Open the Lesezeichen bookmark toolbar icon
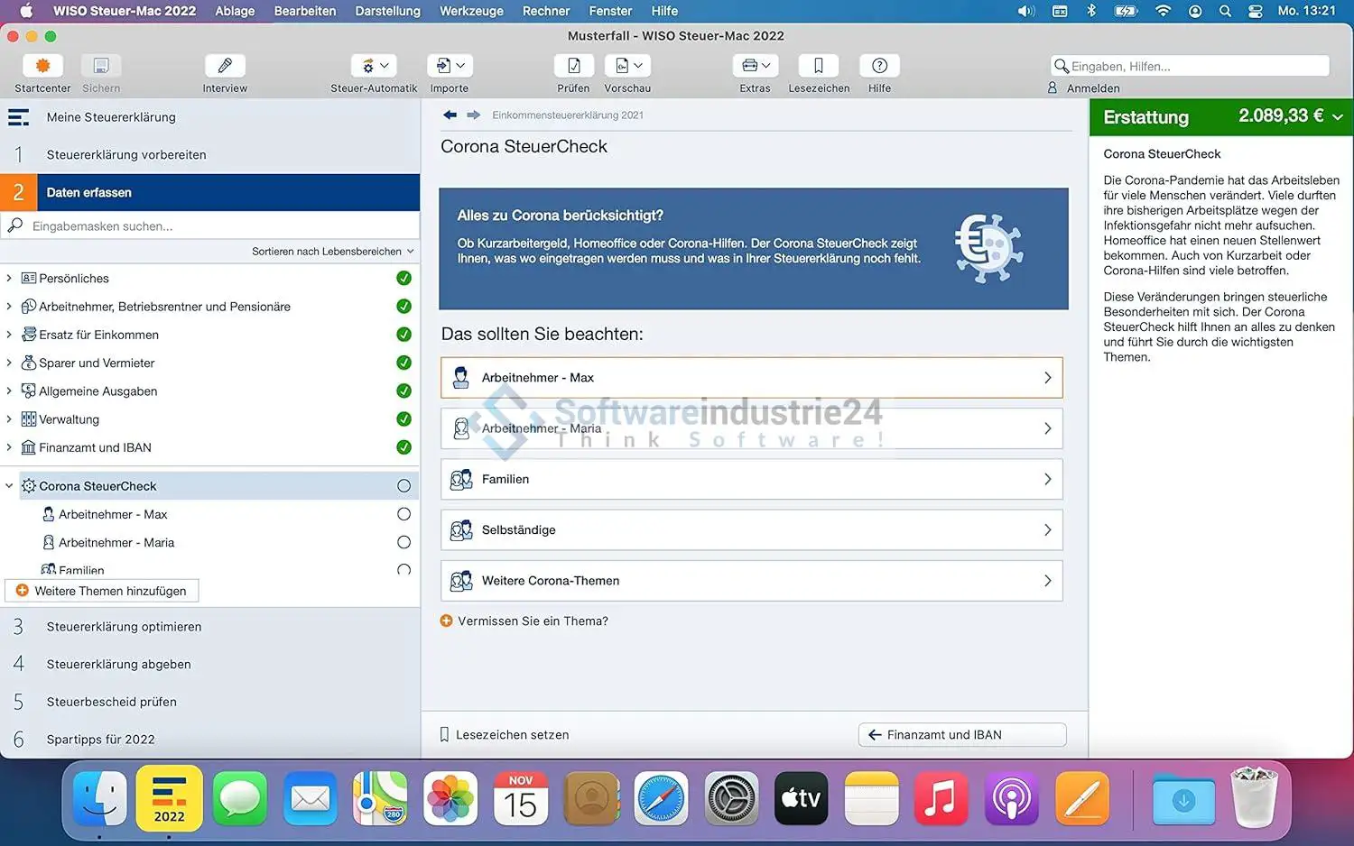Screen dimensions: 1354x846 pyautogui.click(x=819, y=67)
